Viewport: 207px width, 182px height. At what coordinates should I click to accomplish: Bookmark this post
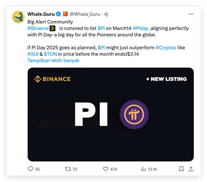click(181, 169)
